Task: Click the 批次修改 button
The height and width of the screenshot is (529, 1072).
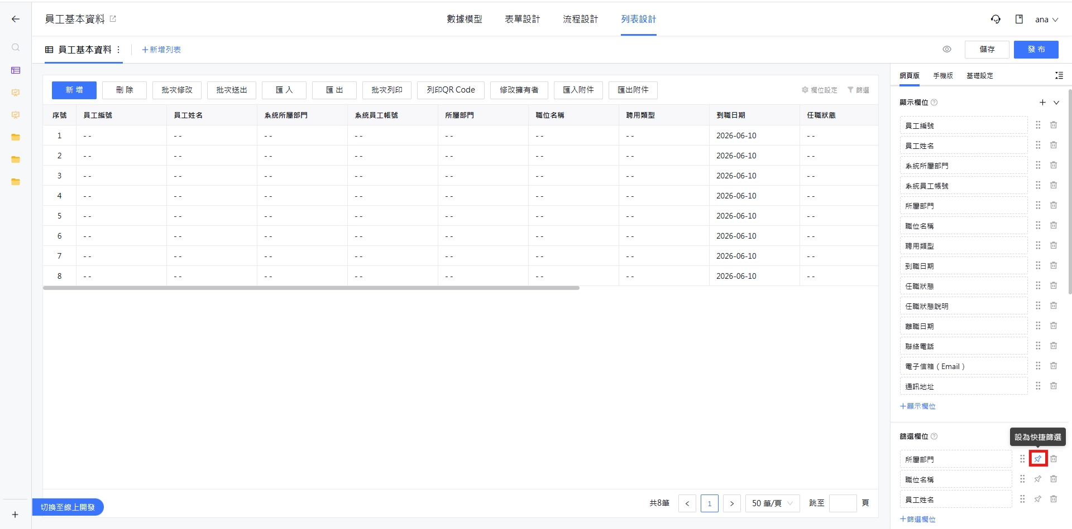Action: (177, 90)
